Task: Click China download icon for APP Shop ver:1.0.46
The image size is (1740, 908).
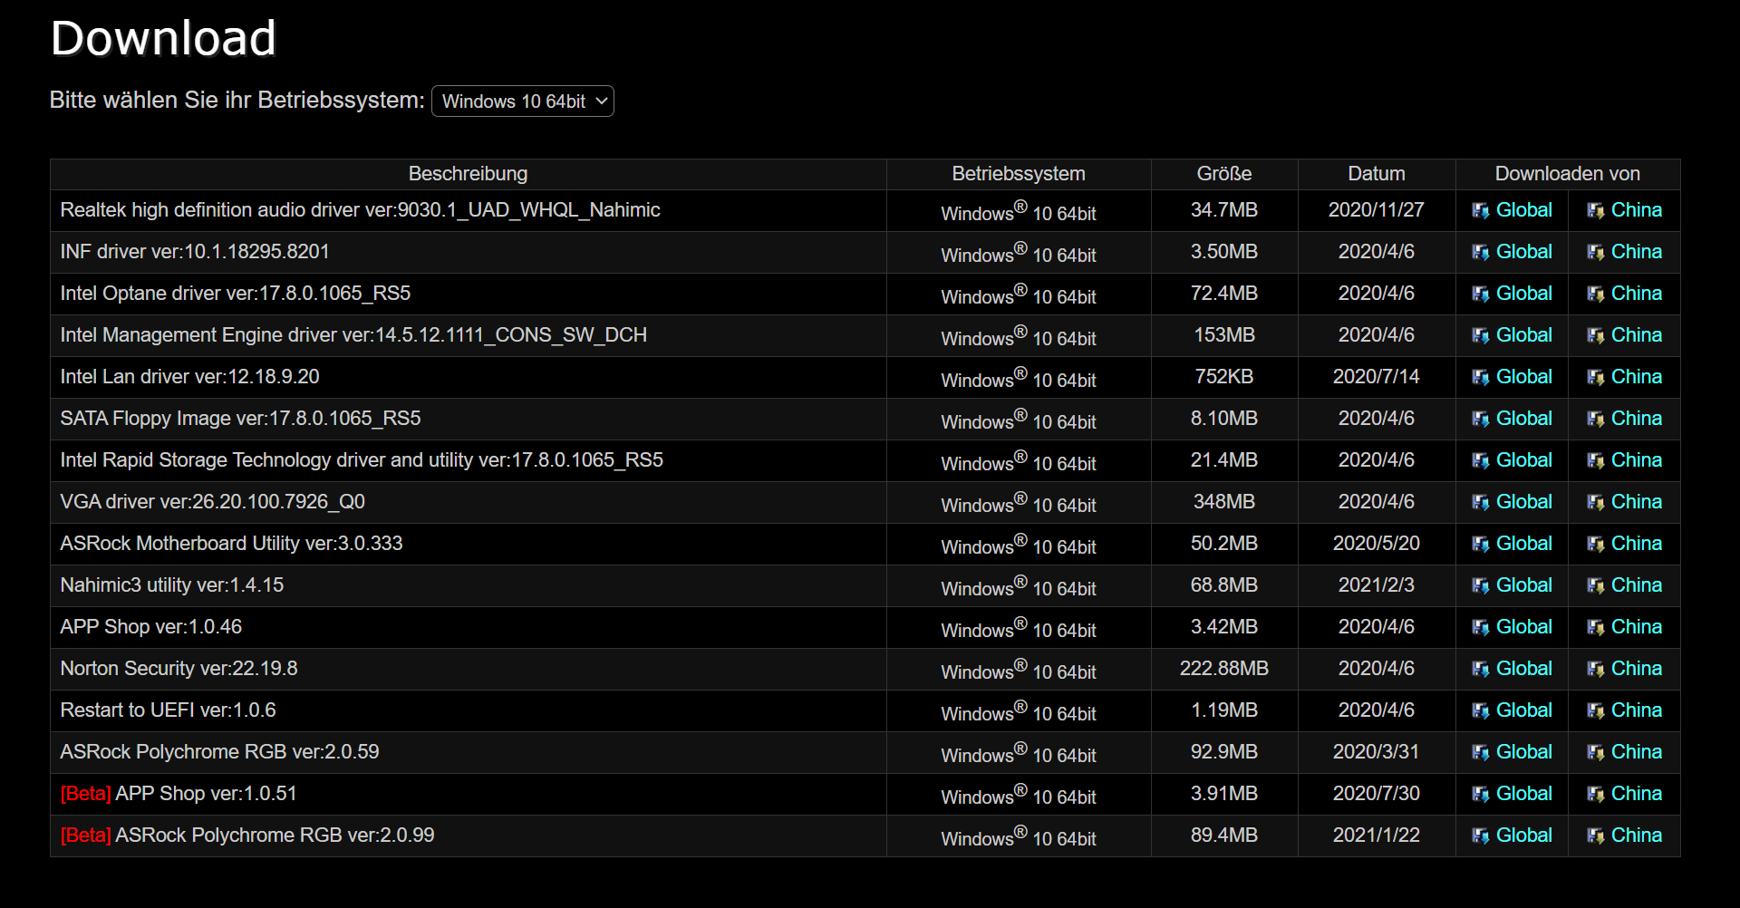Action: (1596, 628)
